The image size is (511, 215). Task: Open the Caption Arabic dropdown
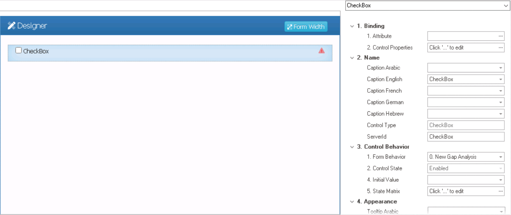pyautogui.click(x=501, y=68)
